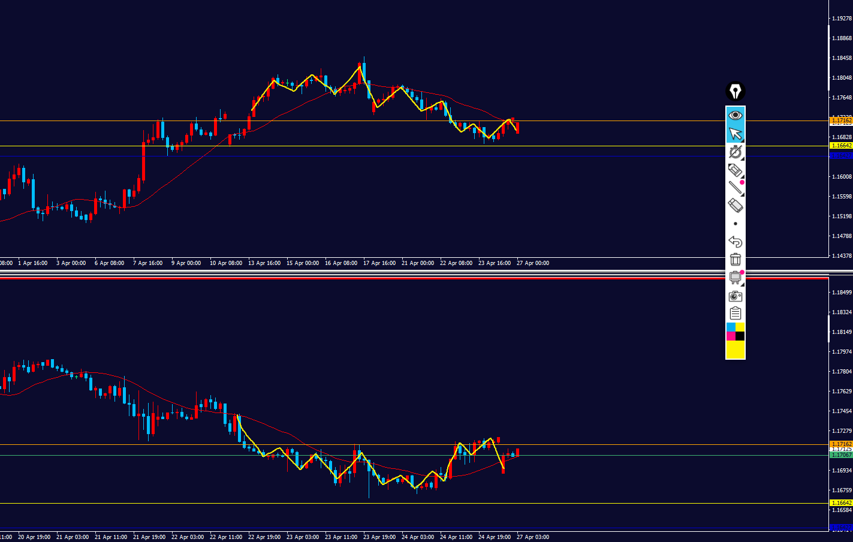Click the large yellow current color box
This screenshot has width=853, height=542.
736,350
